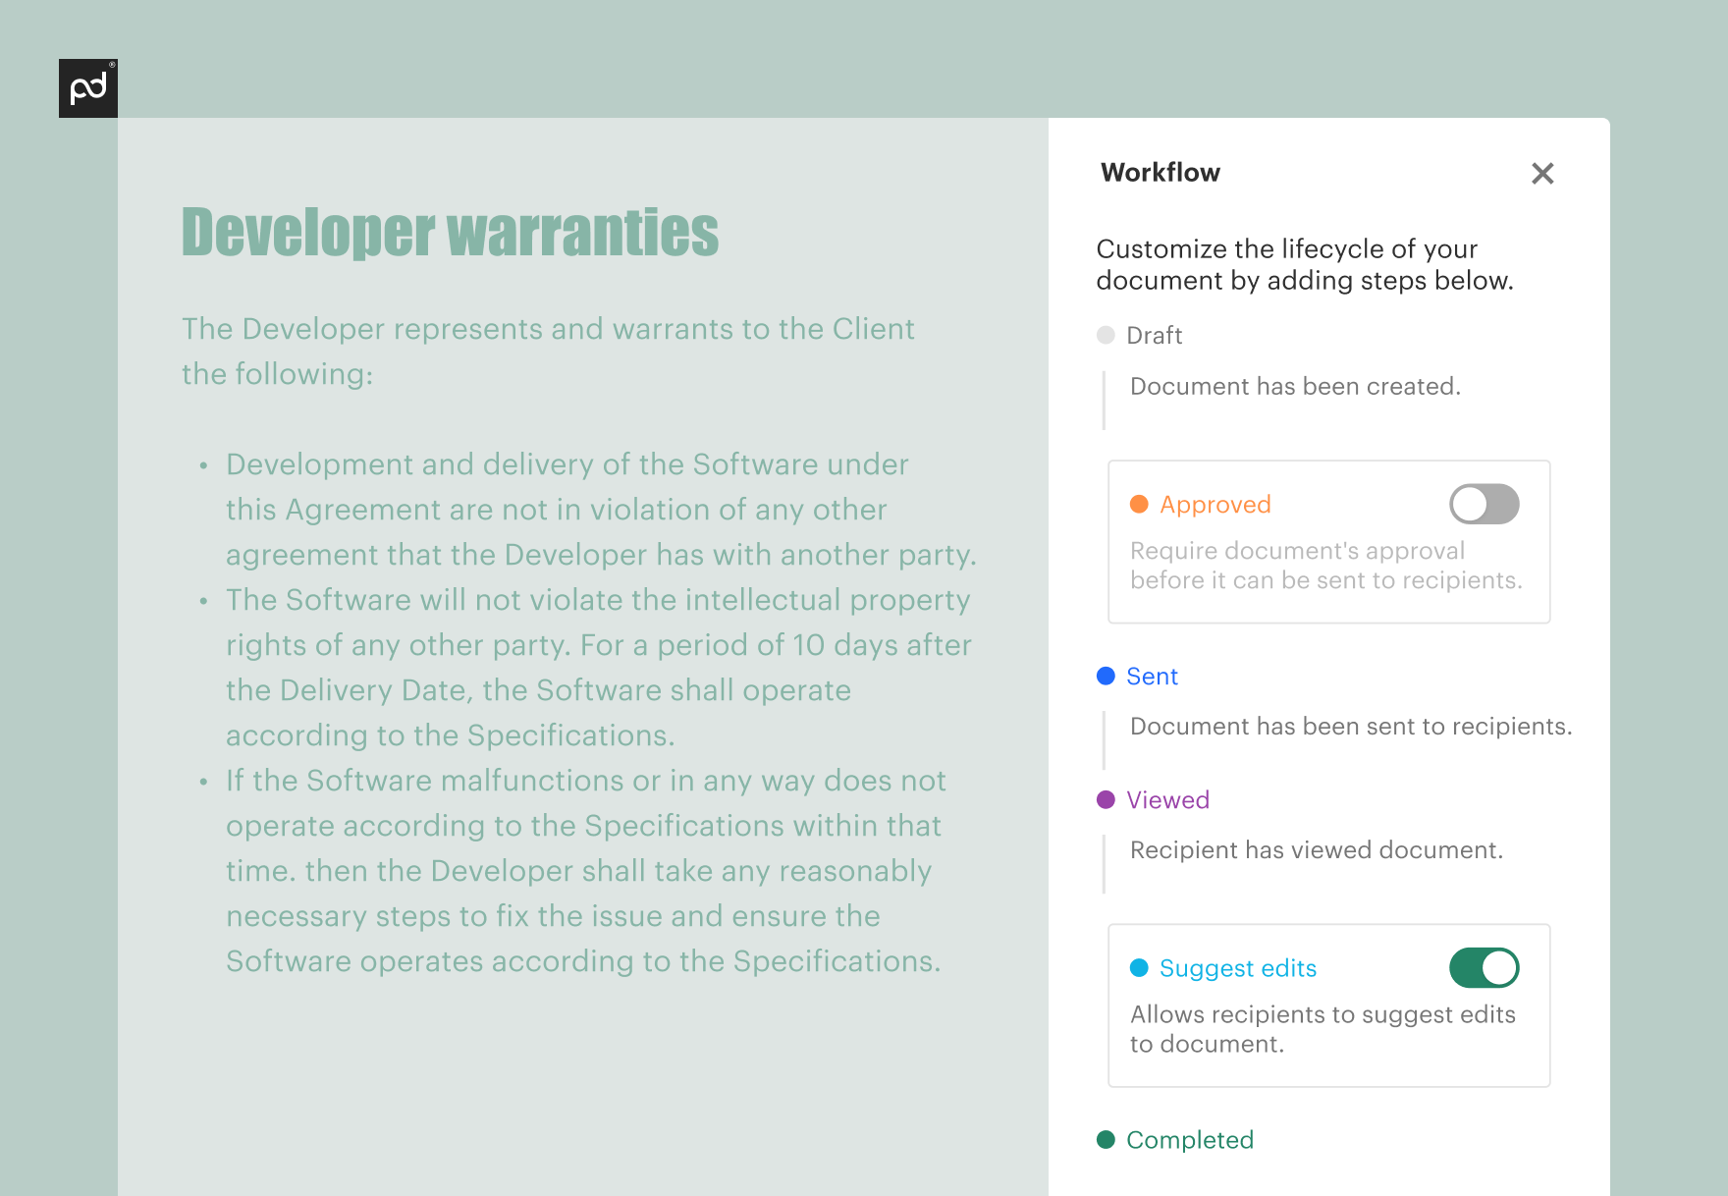Click the PandaDoc logo icon
Viewport: 1728px width, 1196px height.
point(88,88)
